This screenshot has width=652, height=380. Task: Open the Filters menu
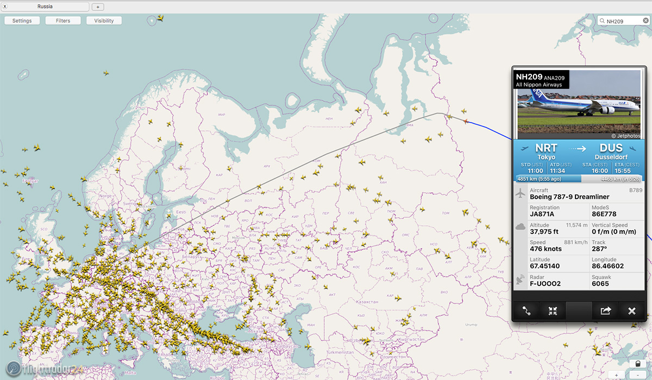click(63, 21)
